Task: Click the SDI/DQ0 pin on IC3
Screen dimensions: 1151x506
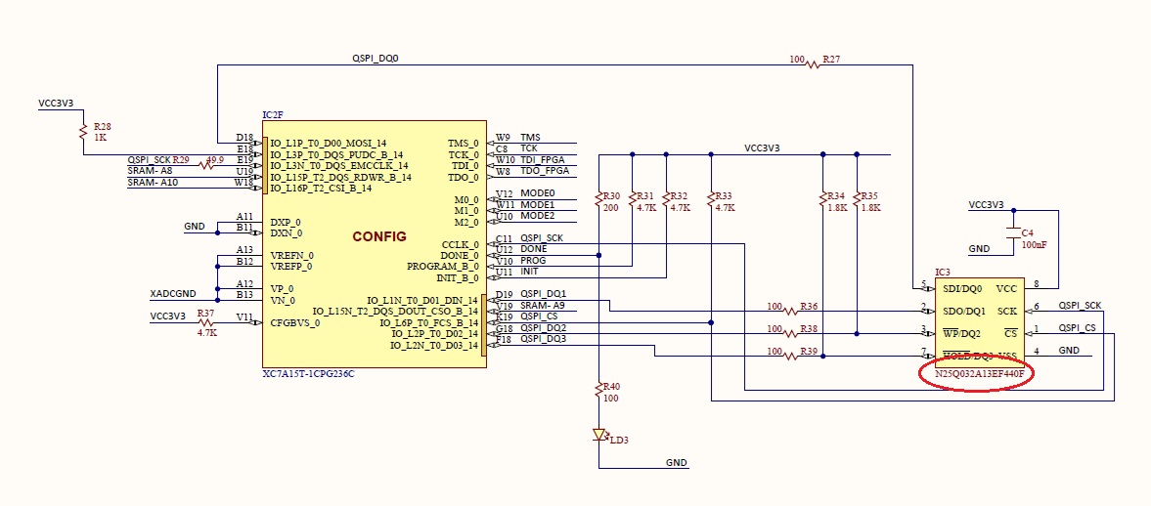Action: coord(960,289)
